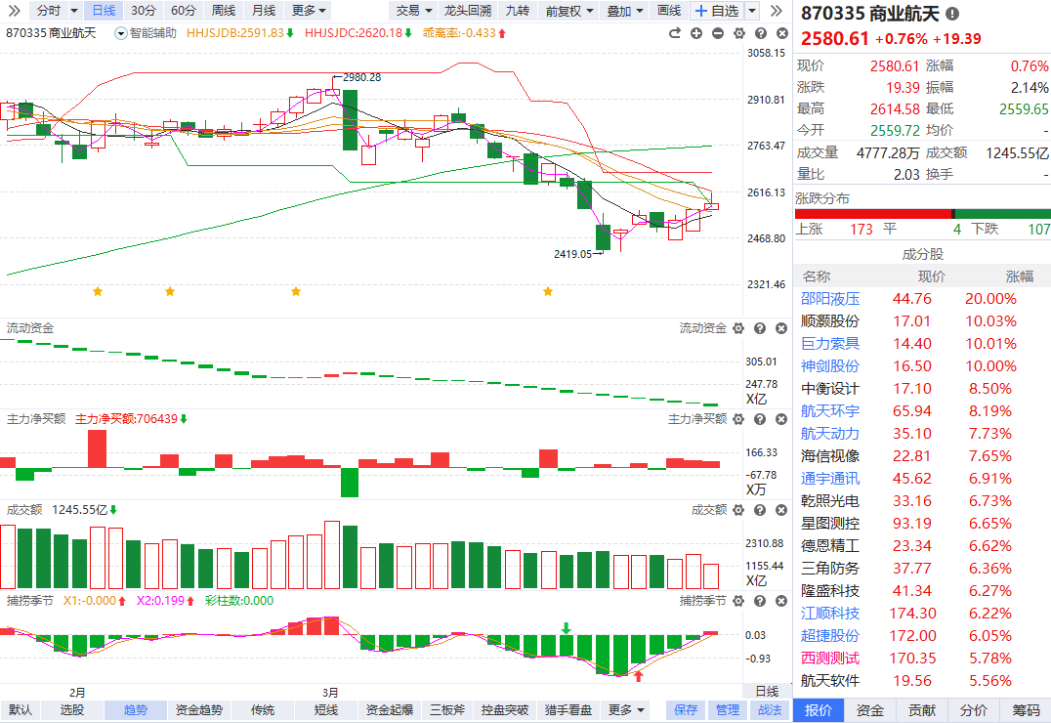Switch to the 资金 tab at bottom right

[x=870, y=710]
